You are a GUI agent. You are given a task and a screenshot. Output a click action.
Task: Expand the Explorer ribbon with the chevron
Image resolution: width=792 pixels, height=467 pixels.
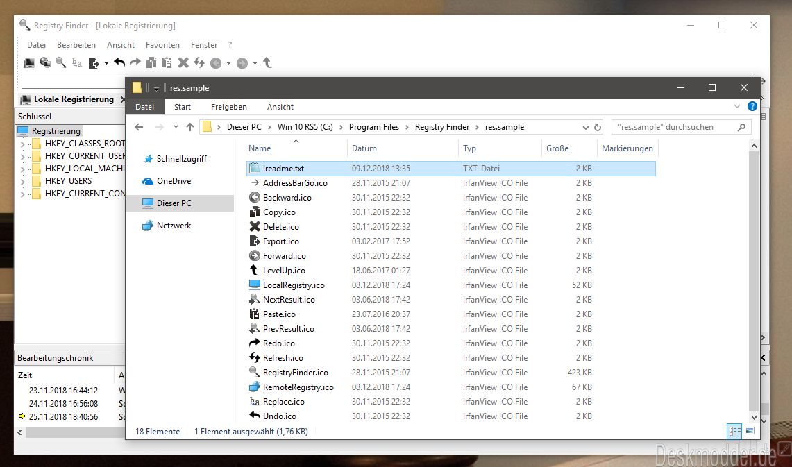[737, 107]
